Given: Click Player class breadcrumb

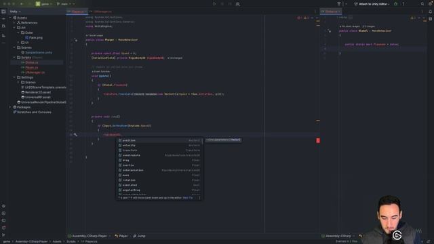Looking at the screenshot, I should 121,236.
